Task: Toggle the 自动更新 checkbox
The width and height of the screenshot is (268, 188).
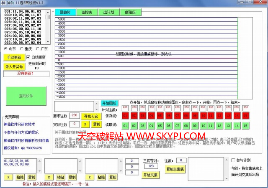Action: point(28,57)
